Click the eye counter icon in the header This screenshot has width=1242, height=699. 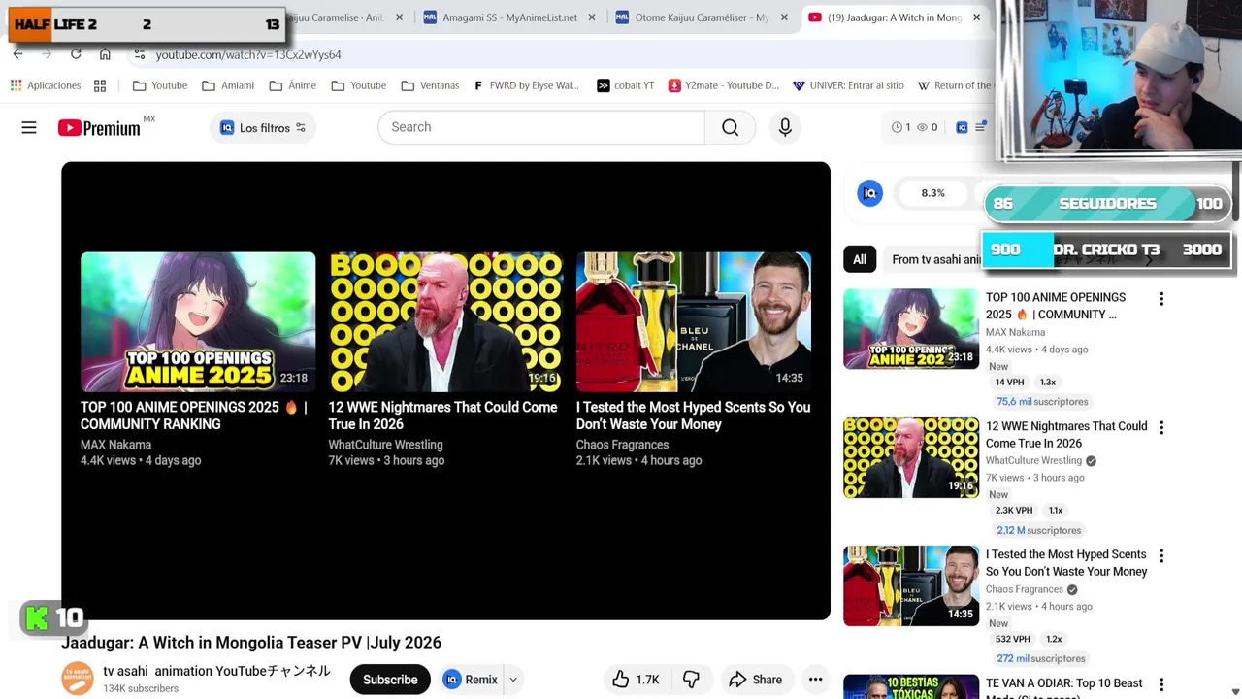tap(922, 127)
